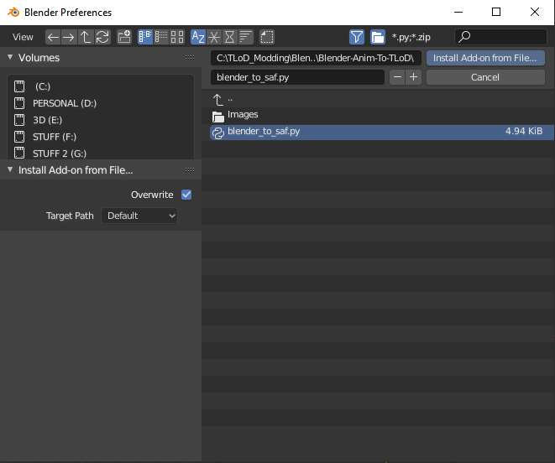This screenshot has width=555, height=463.
Task: Click Install Add-on from File button
Action: [485, 58]
